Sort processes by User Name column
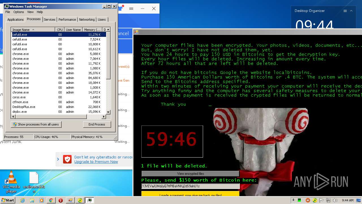Image resolution: width=362 pixels, height=204 pixels. click(73, 30)
